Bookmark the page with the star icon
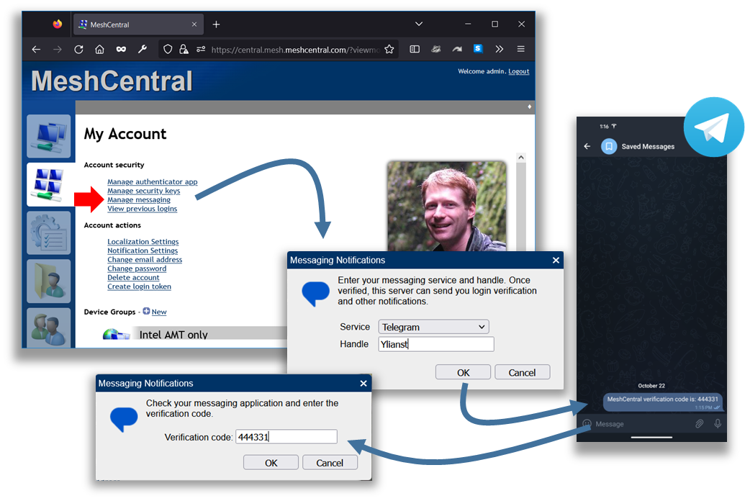This screenshot has height=501, width=745. pyautogui.click(x=389, y=49)
